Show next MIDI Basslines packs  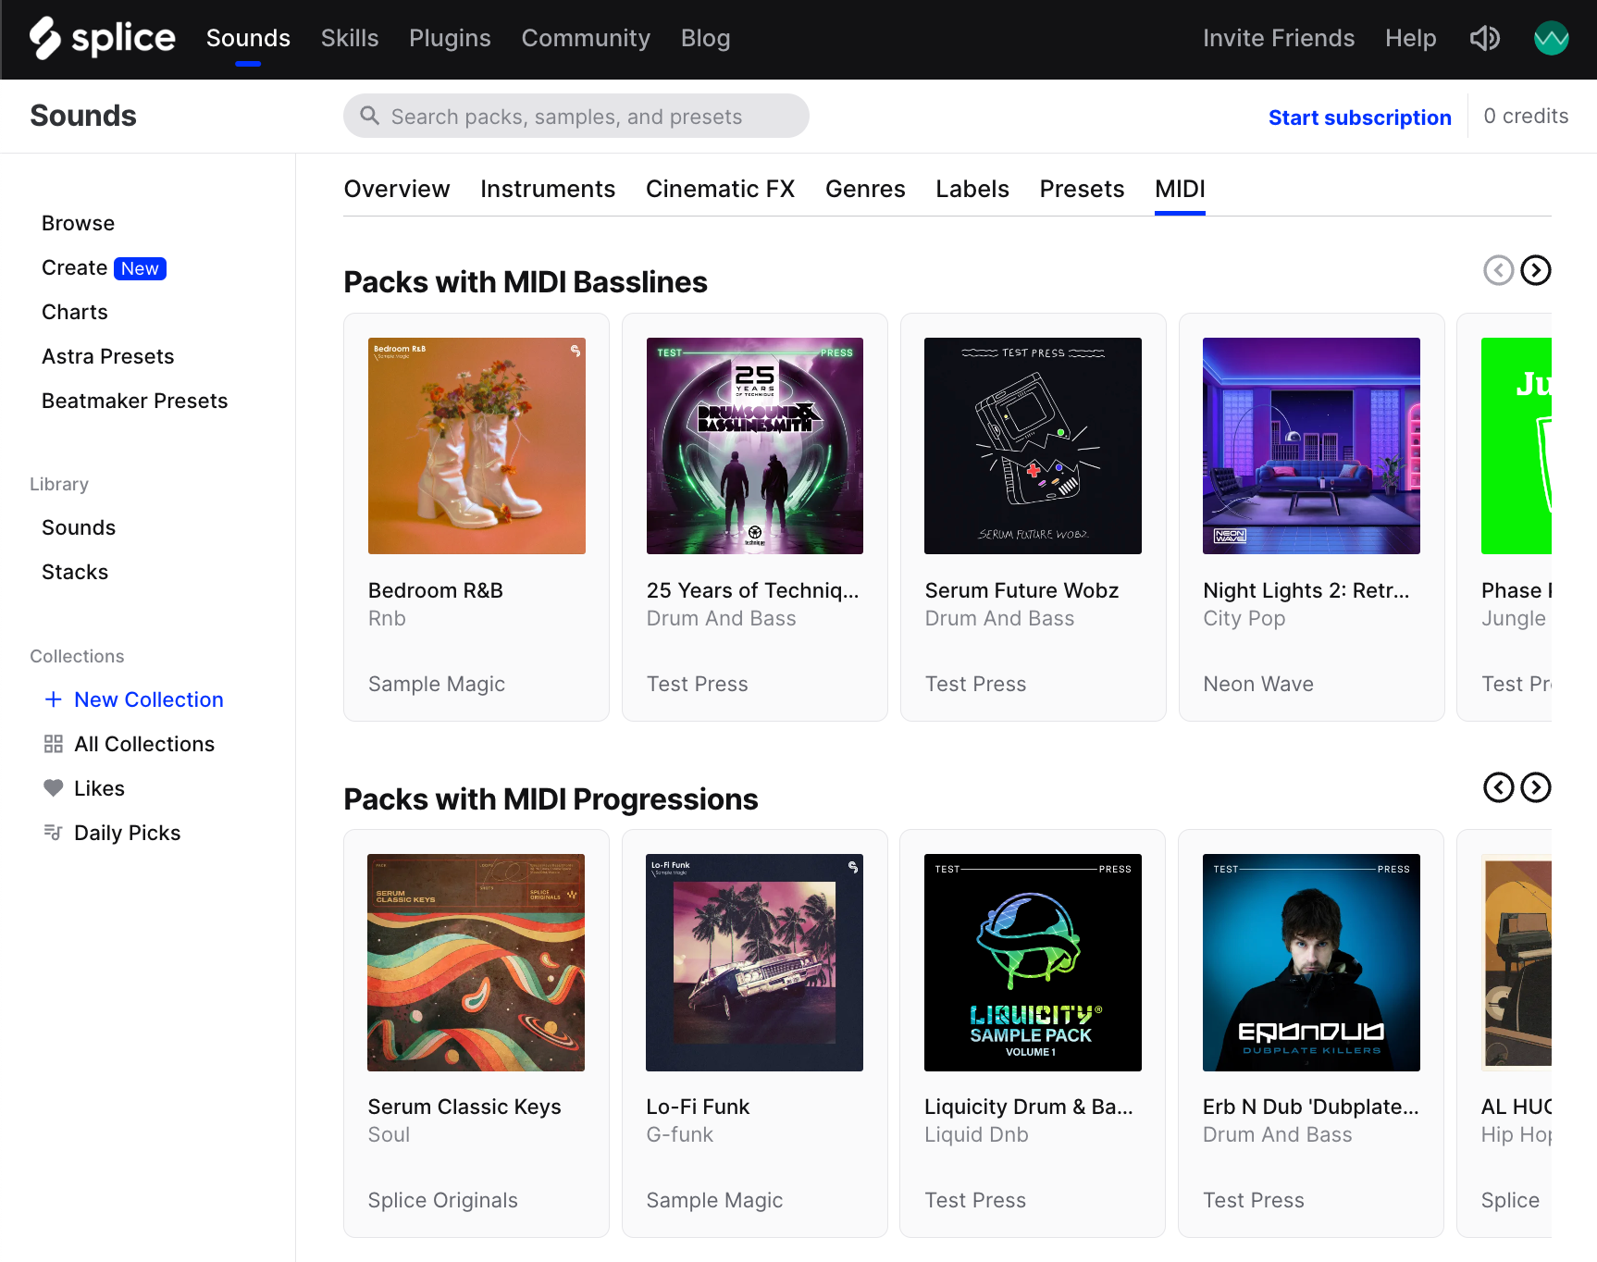click(1536, 270)
